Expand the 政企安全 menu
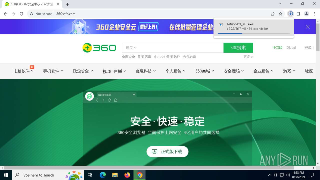Screen dimensions: 320x180 point(83,71)
